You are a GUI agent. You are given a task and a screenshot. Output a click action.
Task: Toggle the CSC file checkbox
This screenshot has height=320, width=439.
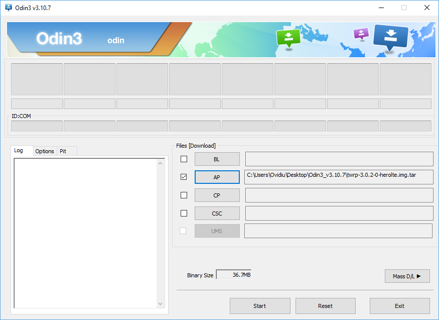pyautogui.click(x=184, y=214)
